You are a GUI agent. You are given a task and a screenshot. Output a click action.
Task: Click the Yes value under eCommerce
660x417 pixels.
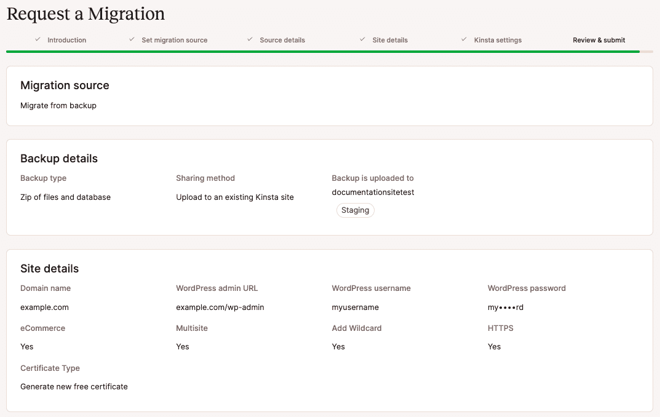[26, 347]
